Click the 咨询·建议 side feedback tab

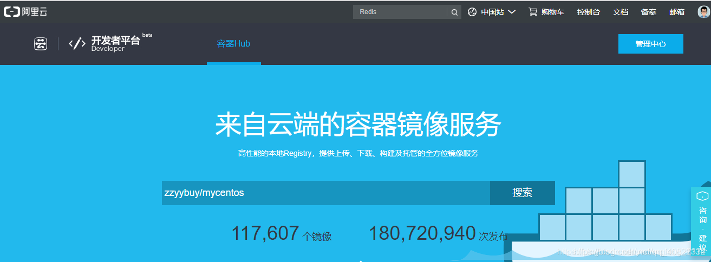coord(701,221)
